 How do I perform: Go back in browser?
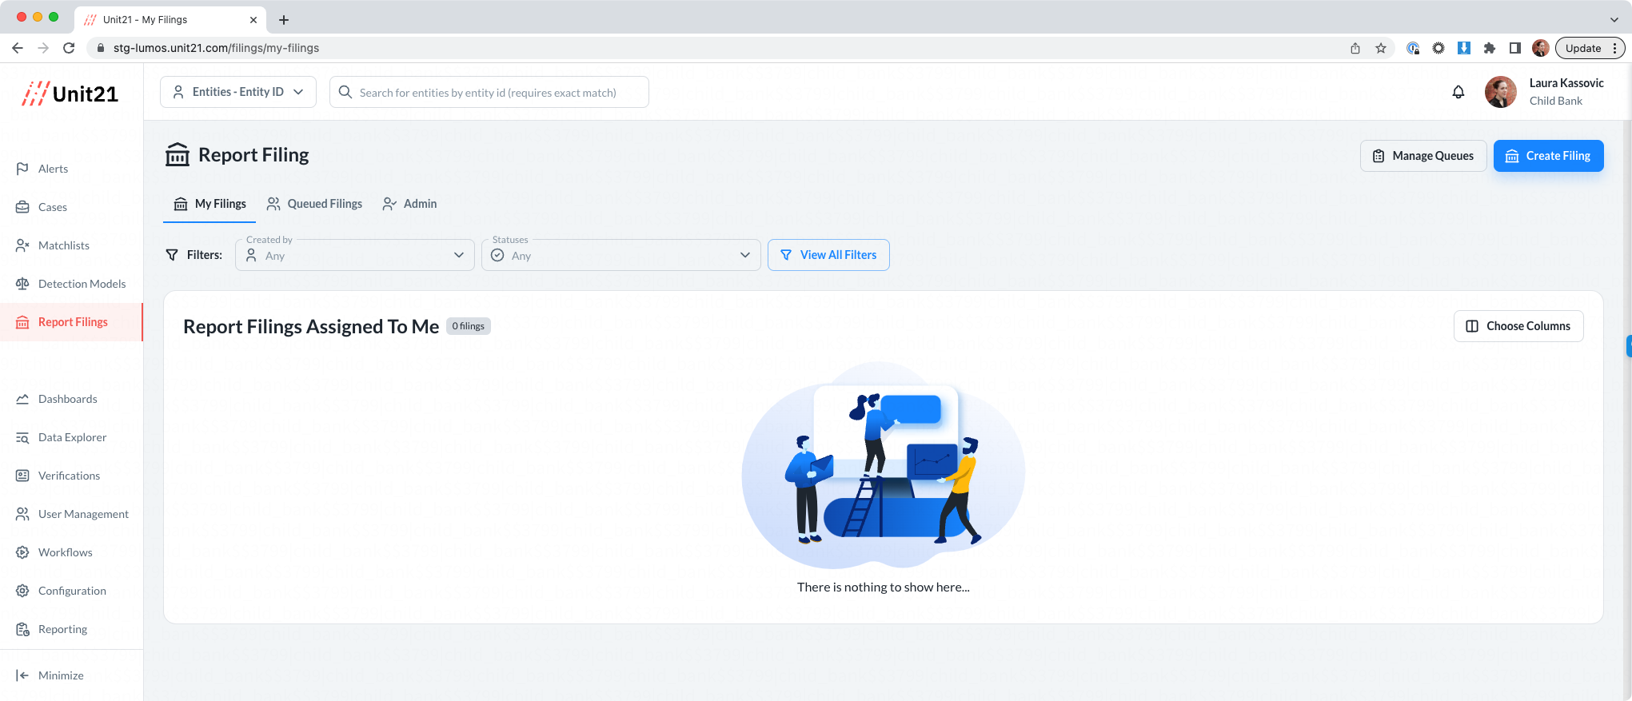[x=18, y=48]
